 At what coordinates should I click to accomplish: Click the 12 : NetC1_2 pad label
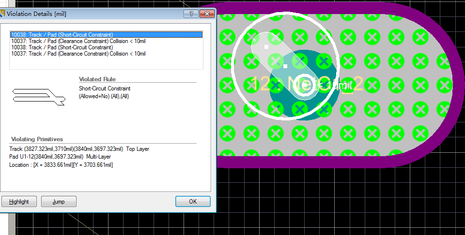(307, 84)
